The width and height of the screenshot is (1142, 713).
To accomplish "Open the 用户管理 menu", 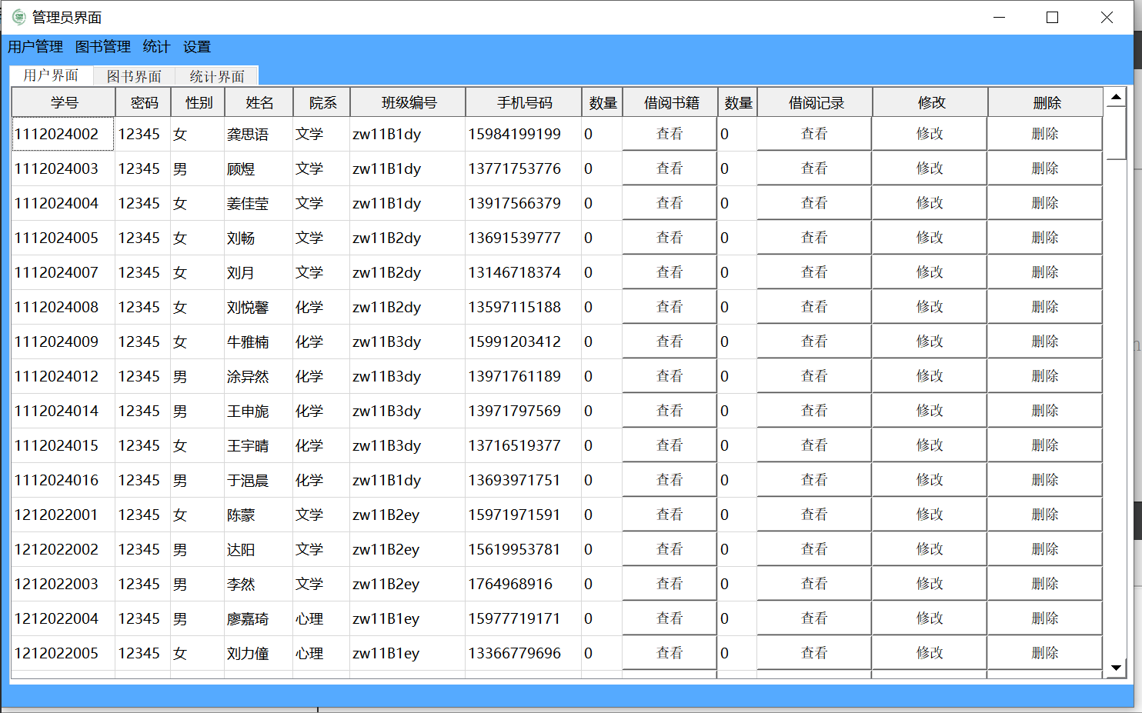I will coord(35,47).
